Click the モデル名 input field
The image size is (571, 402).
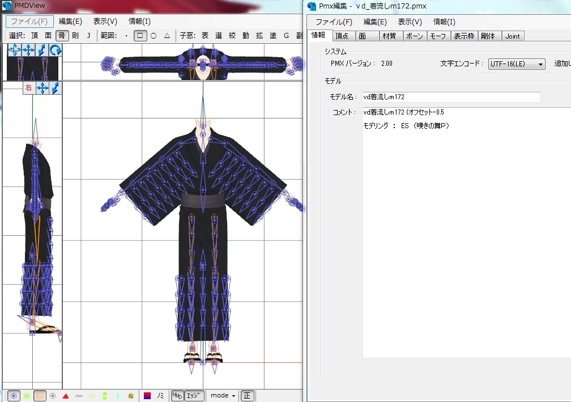pos(451,97)
